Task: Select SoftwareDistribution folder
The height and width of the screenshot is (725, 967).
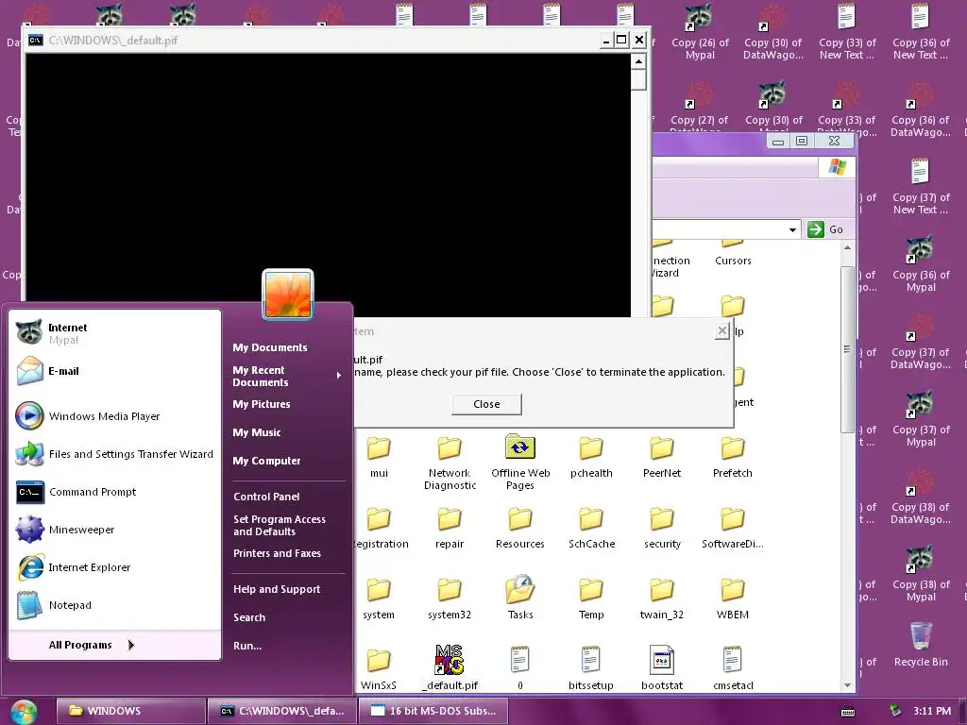Action: point(733,529)
